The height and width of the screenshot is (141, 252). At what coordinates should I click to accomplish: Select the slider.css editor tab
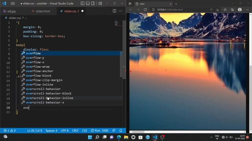click(70, 11)
